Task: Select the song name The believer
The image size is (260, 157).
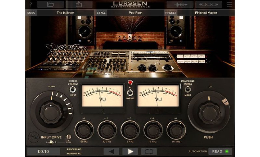Action: click(65, 13)
